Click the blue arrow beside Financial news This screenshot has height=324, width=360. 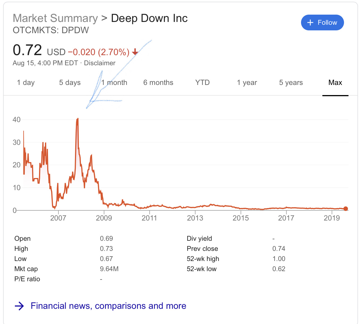(x=19, y=306)
